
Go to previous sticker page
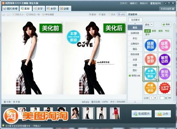coord(152,98)
